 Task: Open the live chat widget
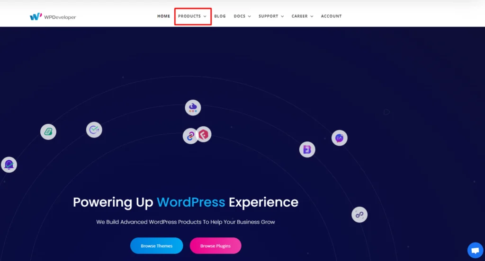(x=475, y=250)
